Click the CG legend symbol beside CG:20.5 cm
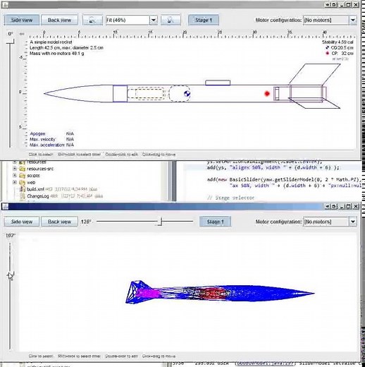 pyautogui.click(x=327, y=48)
